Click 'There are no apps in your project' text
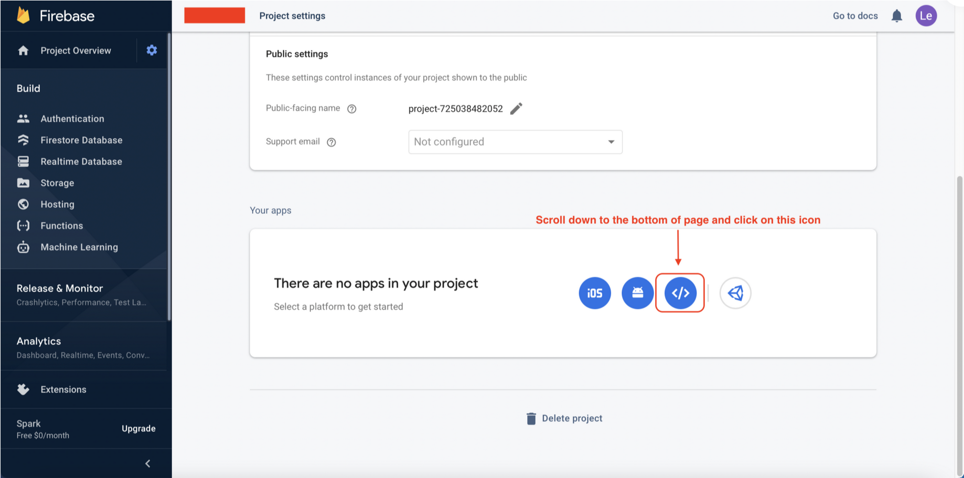The width and height of the screenshot is (964, 478). click(376, 283)
